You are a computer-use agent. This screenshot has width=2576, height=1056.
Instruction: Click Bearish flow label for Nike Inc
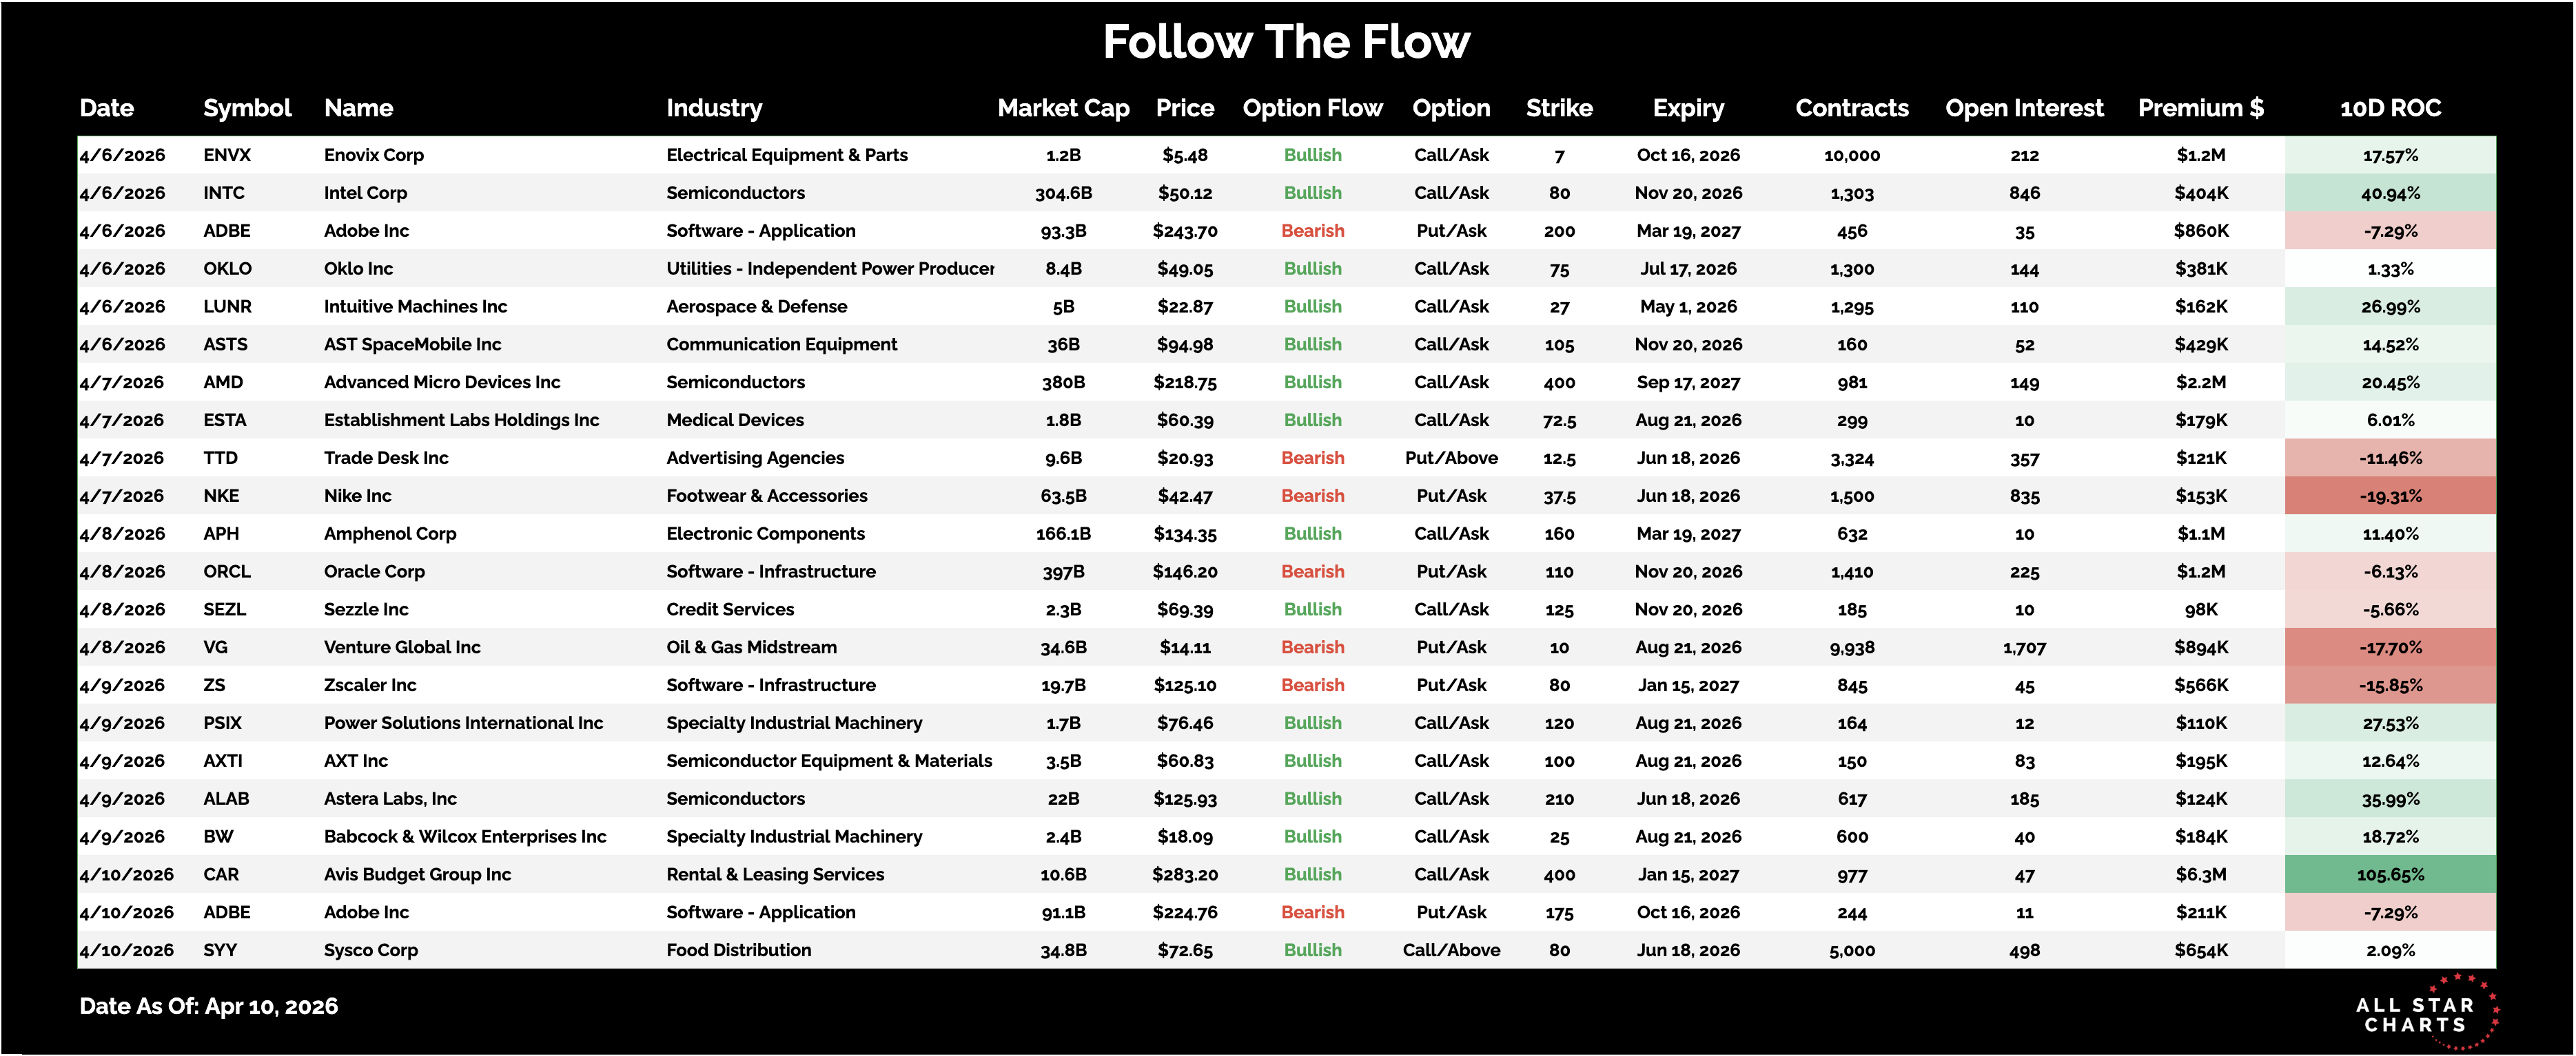click(1312, 496)
